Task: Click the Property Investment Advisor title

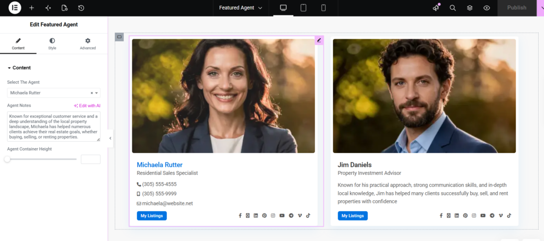Action: [x=369, y=173]
